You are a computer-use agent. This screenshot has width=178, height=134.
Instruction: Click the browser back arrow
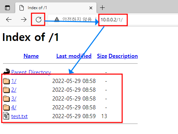tap(9, 20)
